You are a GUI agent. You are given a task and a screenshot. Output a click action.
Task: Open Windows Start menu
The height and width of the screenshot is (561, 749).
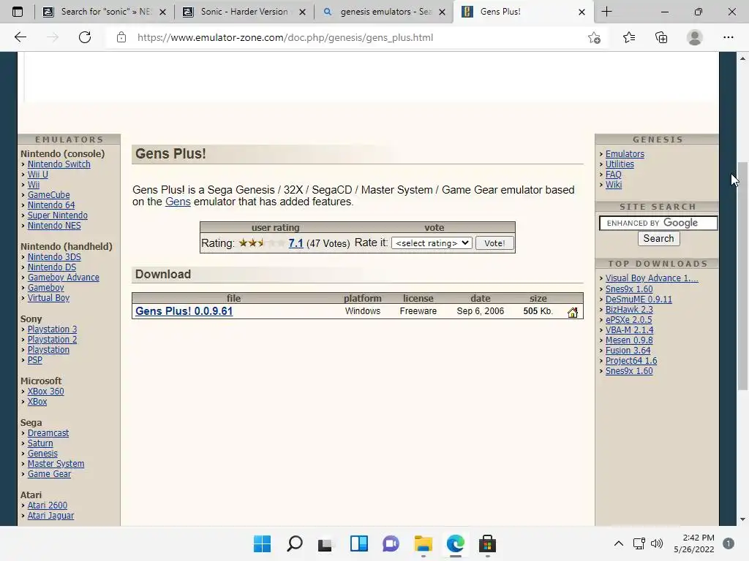click(x=262, y=543)
